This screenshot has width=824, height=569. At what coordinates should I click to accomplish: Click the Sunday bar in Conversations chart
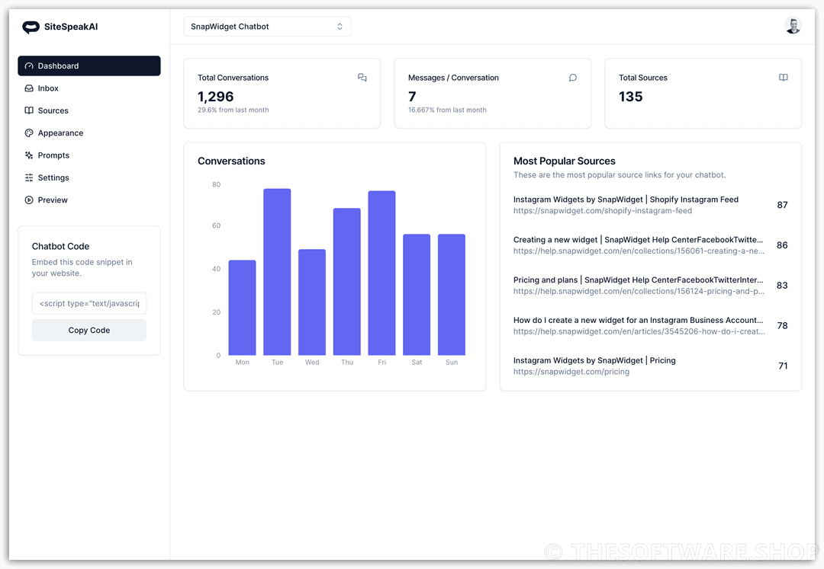[452, 295]
